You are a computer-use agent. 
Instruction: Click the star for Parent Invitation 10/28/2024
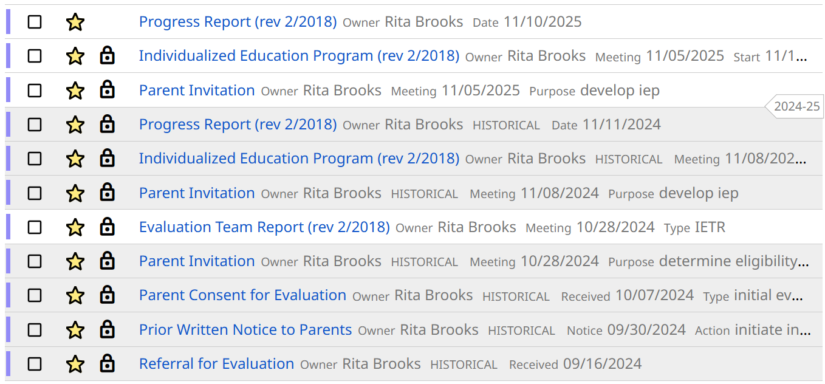point(75,261)
